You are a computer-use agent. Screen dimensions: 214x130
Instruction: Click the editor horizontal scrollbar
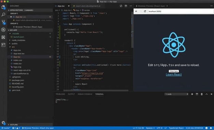point(96,90)
